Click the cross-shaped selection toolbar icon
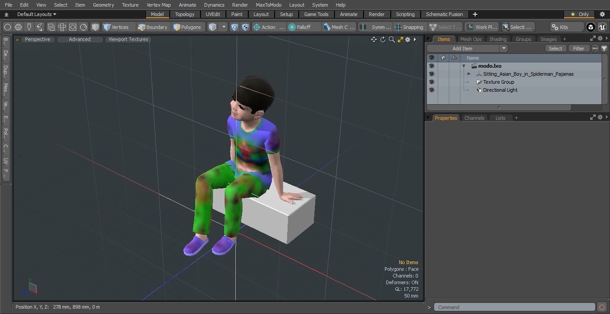This screenshot has width=610, height=314. pyautogui.click(x=62, y=27)
